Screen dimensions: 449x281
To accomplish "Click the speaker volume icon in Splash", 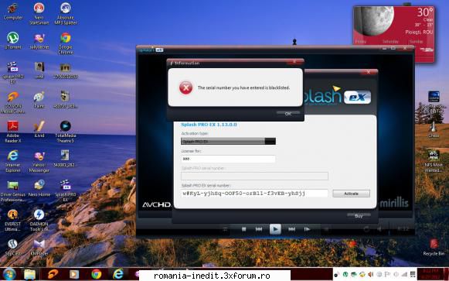I will click(379, 229).
